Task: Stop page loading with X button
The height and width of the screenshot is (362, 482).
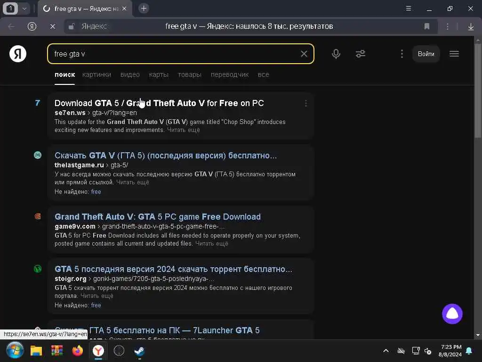Action: (53, 26)
